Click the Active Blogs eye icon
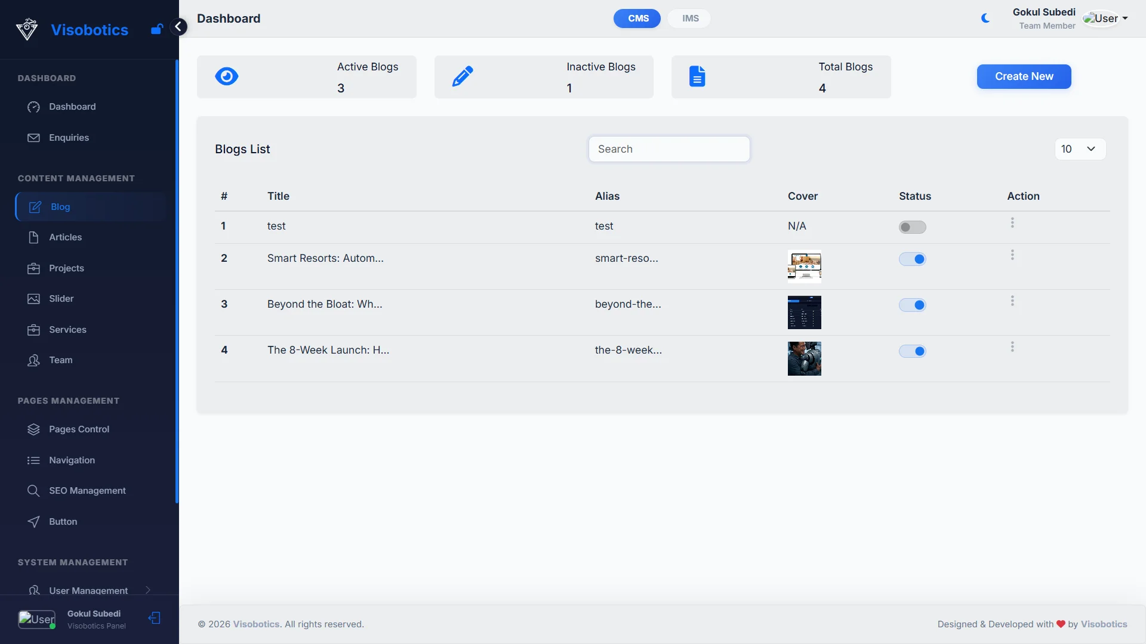 point(226,76)
